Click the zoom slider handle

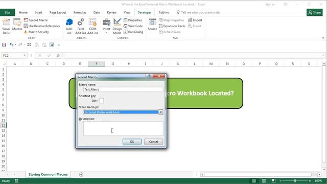tap(295, 181)
